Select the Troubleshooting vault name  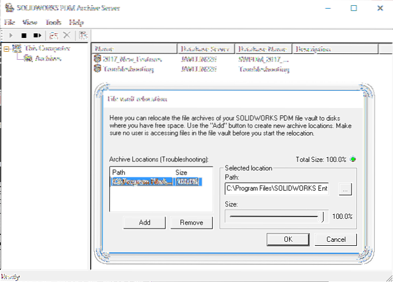point(129,69)
